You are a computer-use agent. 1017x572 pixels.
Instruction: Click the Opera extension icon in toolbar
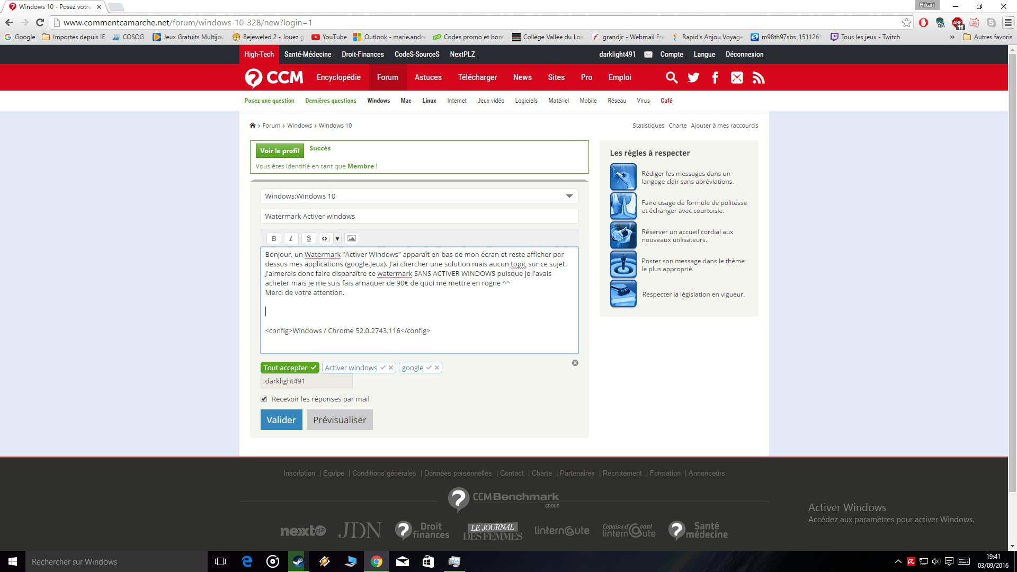coord(924,22)
